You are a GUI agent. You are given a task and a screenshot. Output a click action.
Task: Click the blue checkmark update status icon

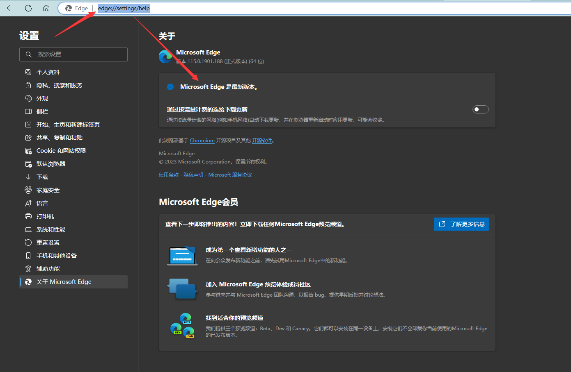click(x=170, y=87)
